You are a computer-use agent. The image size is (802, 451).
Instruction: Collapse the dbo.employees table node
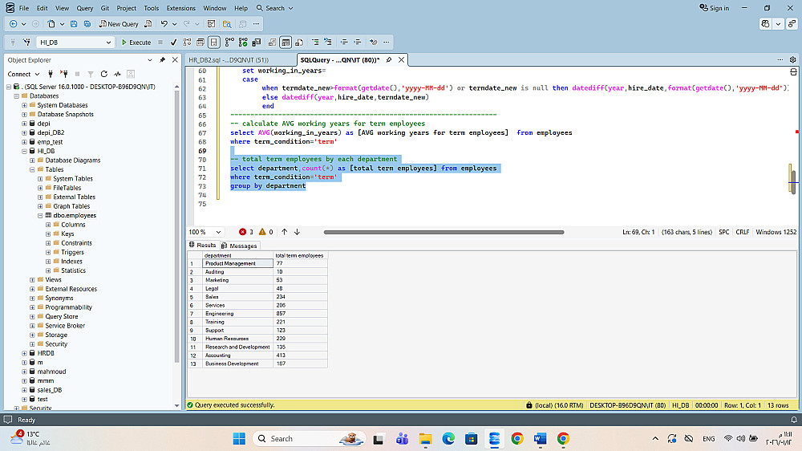pos(40,215)
